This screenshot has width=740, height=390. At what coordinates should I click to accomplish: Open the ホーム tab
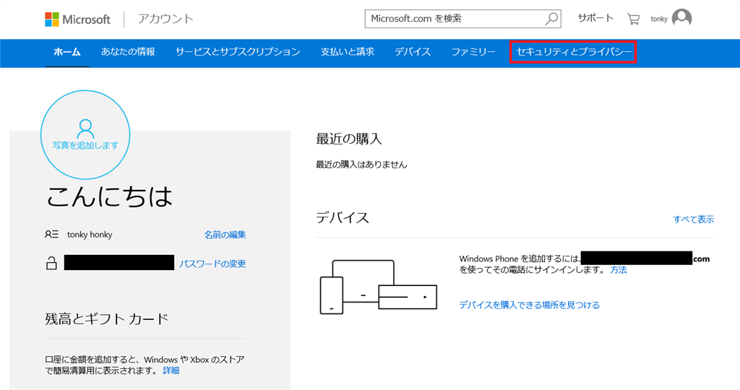pos(67,52)
